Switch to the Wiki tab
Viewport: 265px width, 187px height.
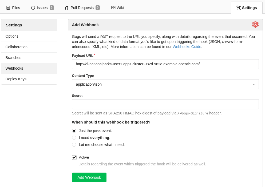point(117,8)
